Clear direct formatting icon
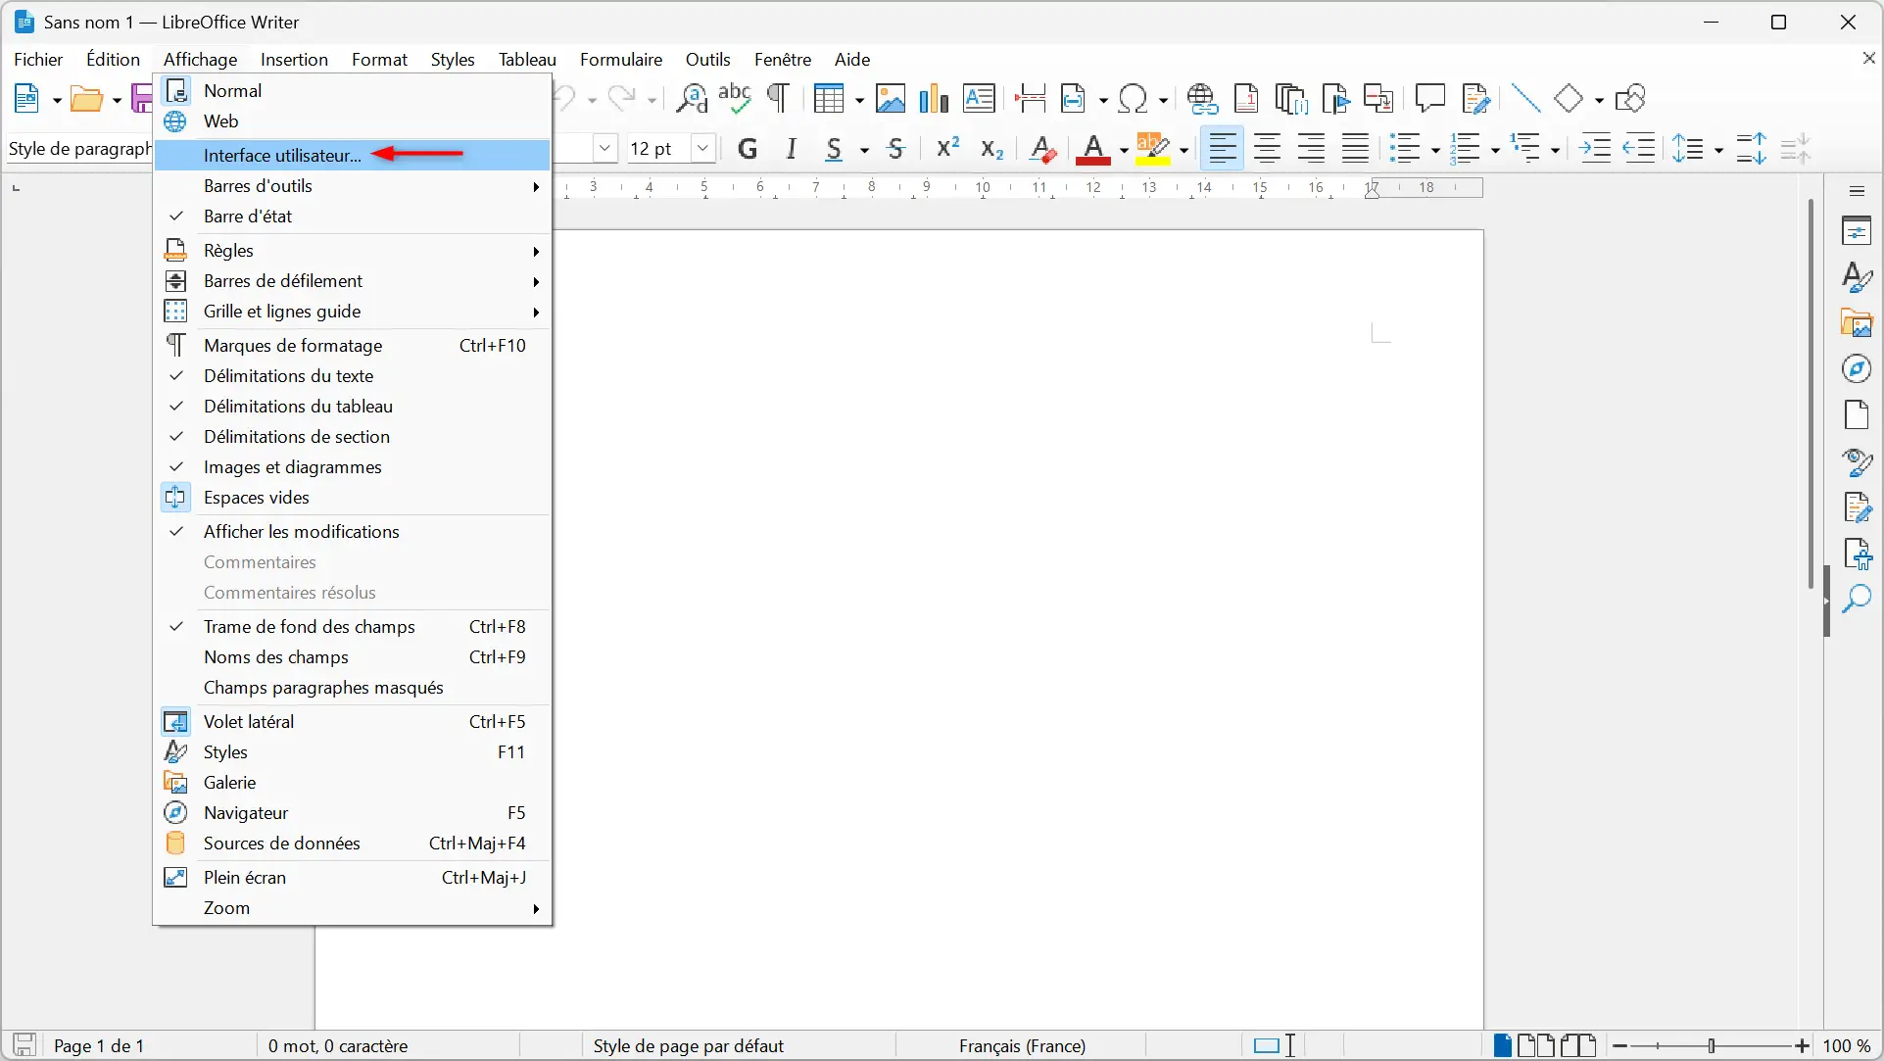This screenshot has height=1061, width=1884. tap(1043, 149)
